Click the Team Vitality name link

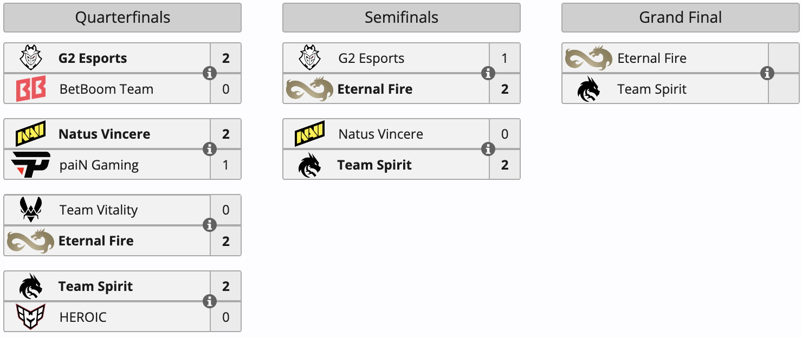(99, 210)
